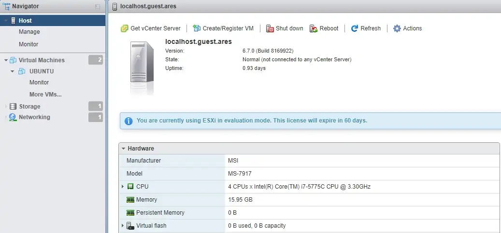Click the Model value MS-7917
Screen dimensions: 501x233
coord(240,174)
